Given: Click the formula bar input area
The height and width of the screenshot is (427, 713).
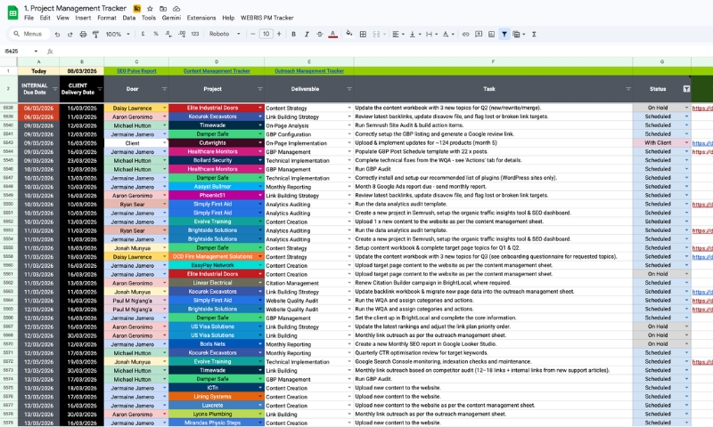Looking at the screenshot, I should (x=382, y=52).
